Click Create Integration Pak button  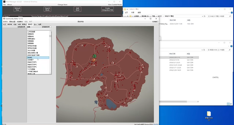[107, 9]
